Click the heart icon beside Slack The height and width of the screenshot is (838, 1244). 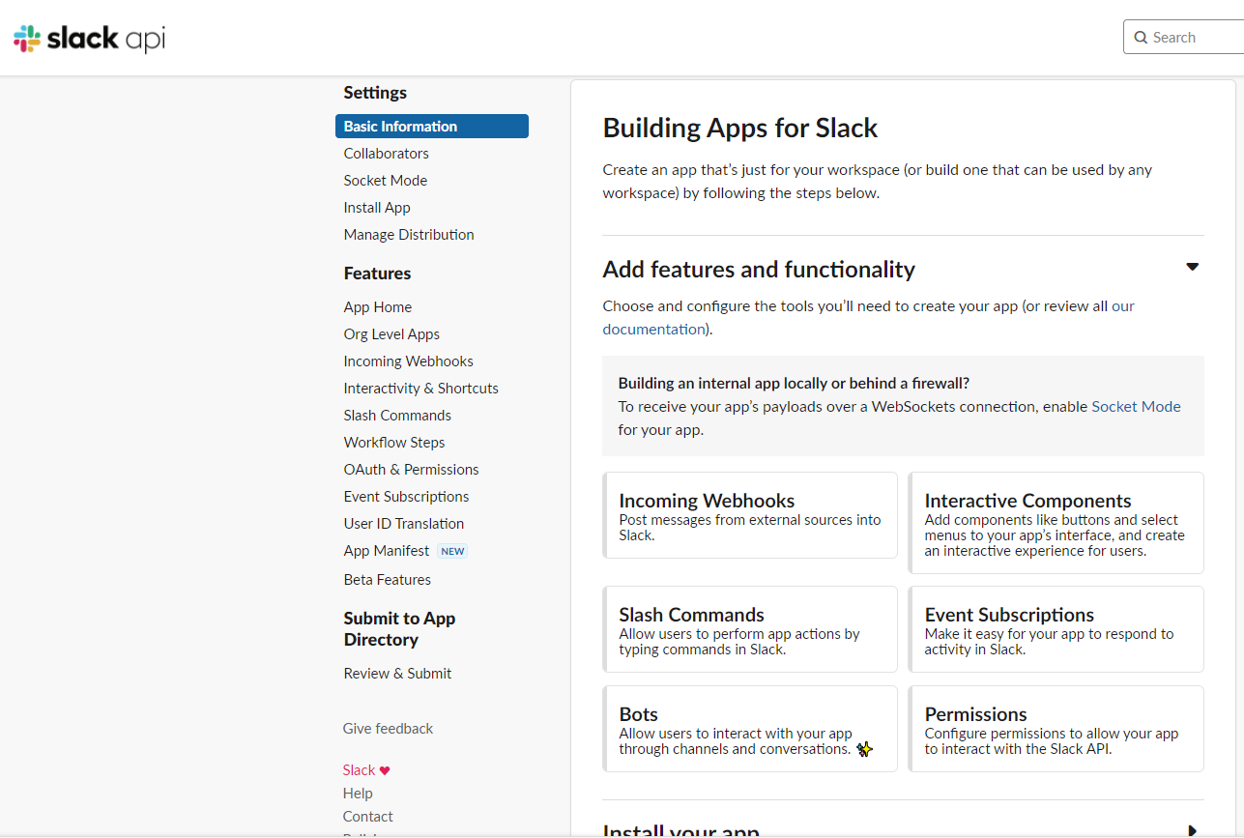[385, 771]
